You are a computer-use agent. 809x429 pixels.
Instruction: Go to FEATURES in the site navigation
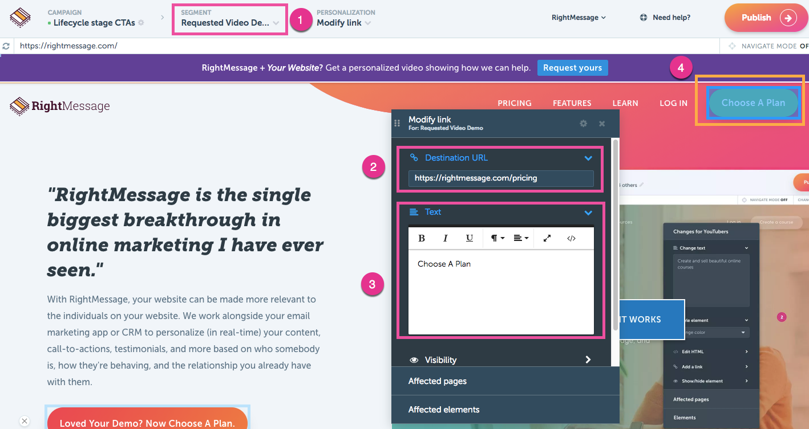(x=572, y=103)
